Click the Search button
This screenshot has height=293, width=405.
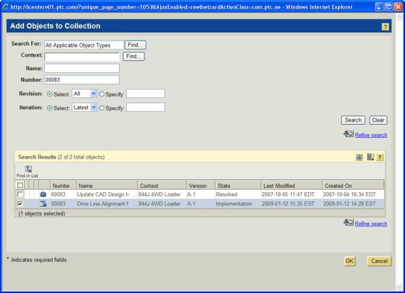(353, 120)
